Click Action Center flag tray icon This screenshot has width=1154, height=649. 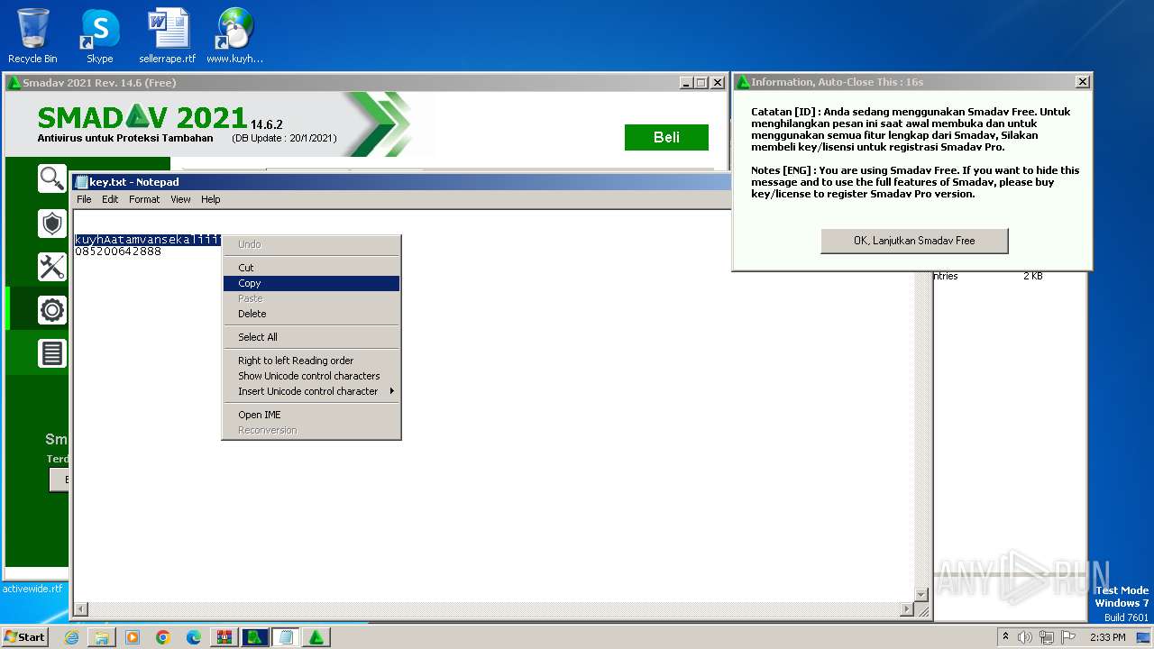(1068, 637)
